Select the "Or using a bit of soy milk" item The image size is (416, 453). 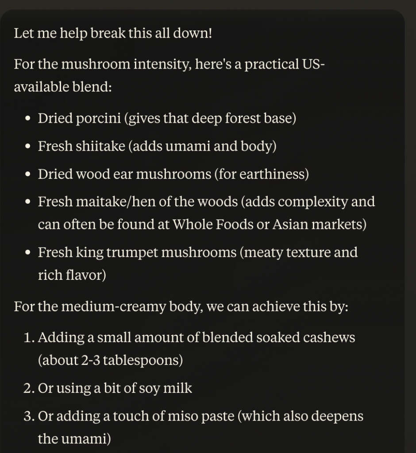pos(115,388)
